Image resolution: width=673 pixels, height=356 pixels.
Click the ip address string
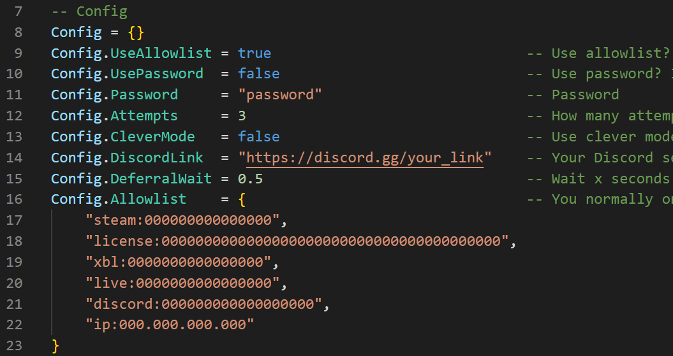coord(170,325)
